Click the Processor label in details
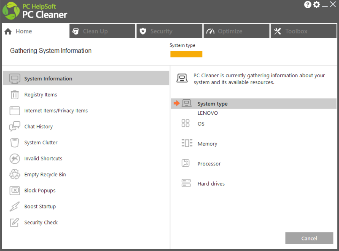This screenshot has width=339, height=251. pyautogui.click(x=209, y=164)
